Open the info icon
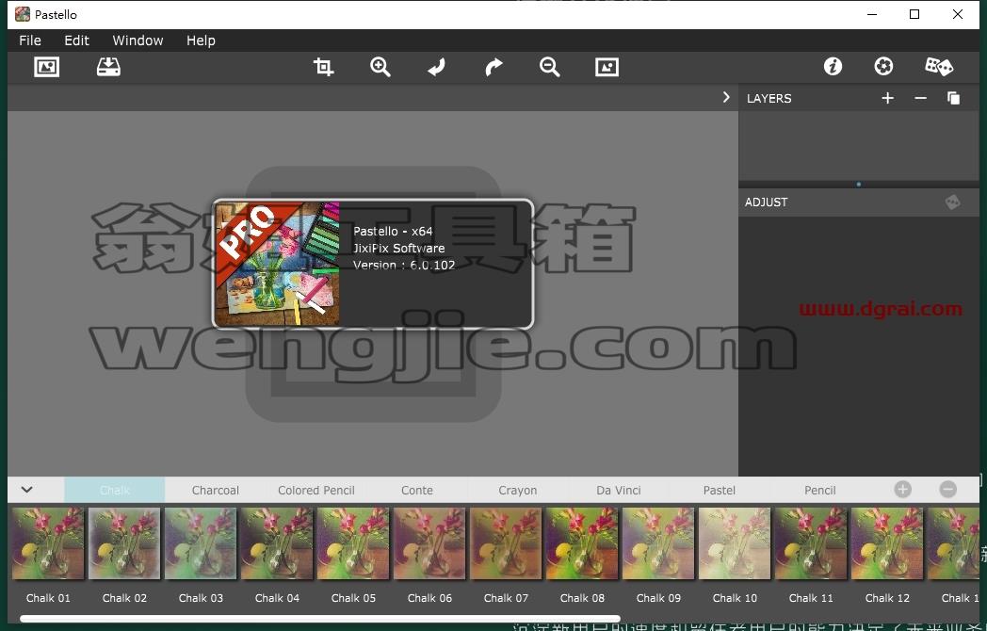The width and height of the screenshot is (987, 631). [833, 66]
